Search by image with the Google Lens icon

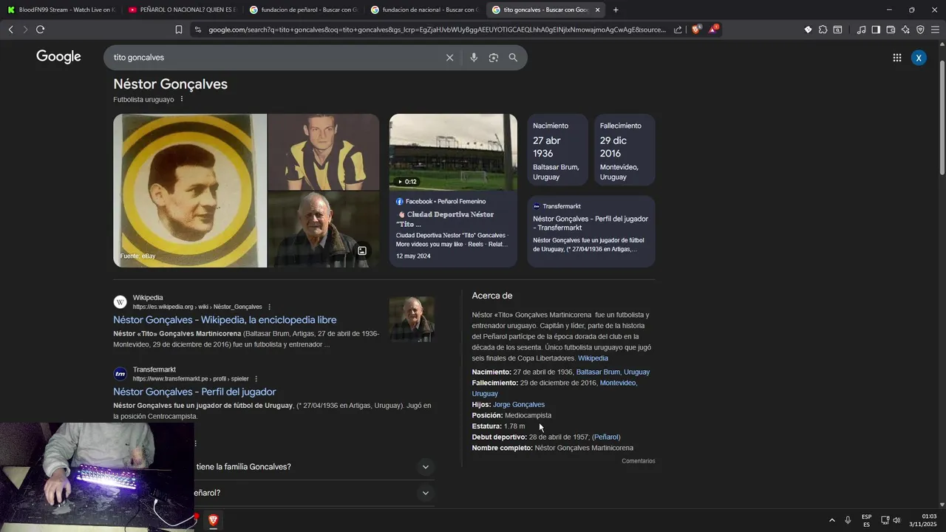pos(494,58)
